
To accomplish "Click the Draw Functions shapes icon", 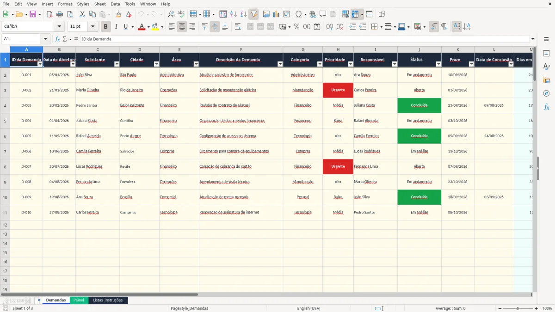I will point(382,14).
